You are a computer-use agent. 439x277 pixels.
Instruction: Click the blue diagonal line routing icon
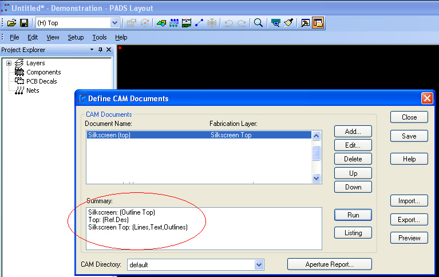point(199,23)
